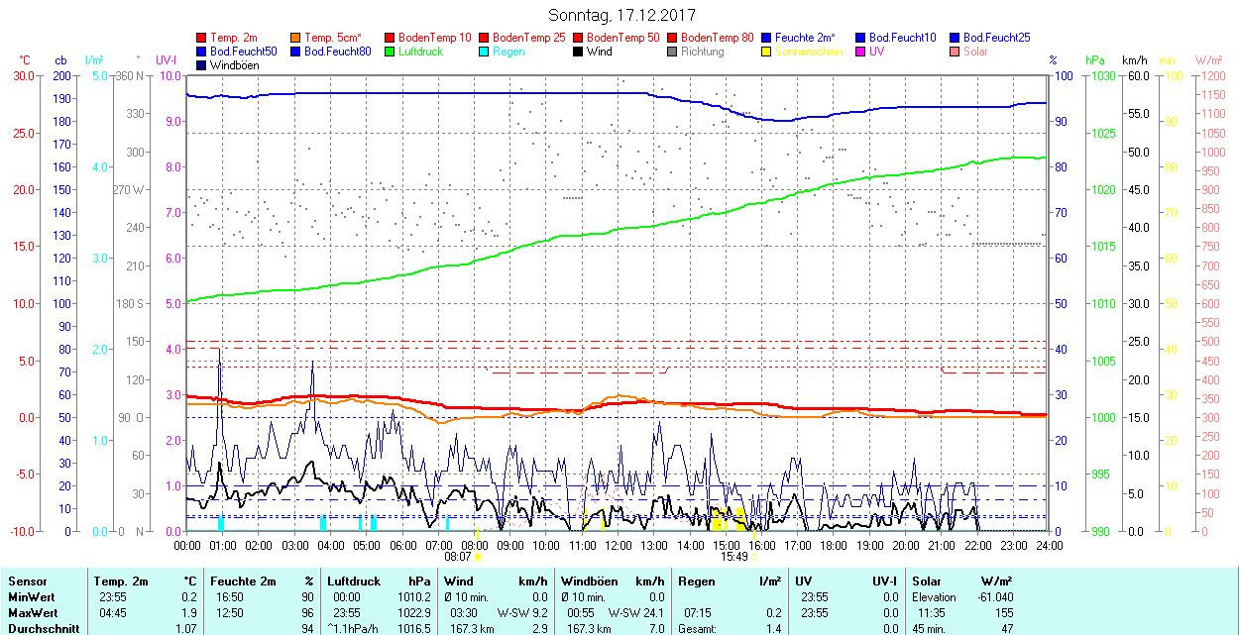Click the elevation value -61.040

pos(995,597)
